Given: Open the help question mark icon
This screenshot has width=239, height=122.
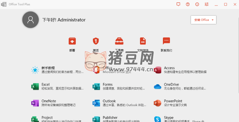Looking at the screenshot, I should [188, 4].
